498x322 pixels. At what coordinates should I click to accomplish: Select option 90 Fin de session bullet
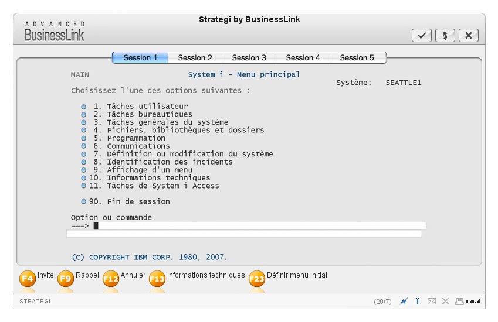point(83,201)
